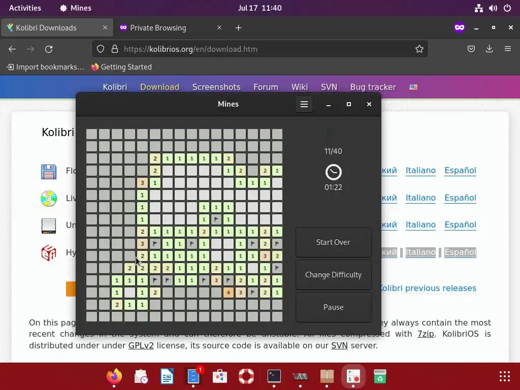Click the Firefox forward arrow
The image size is (520, 390).
pos(30,49)
